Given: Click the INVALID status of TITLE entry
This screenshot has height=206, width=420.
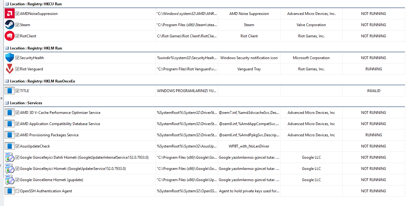Looking at the screenshot, I should [x=374, y=91].
